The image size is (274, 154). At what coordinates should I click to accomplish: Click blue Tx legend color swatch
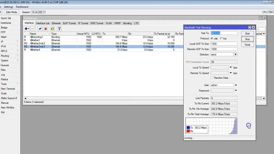click(188, 127)
